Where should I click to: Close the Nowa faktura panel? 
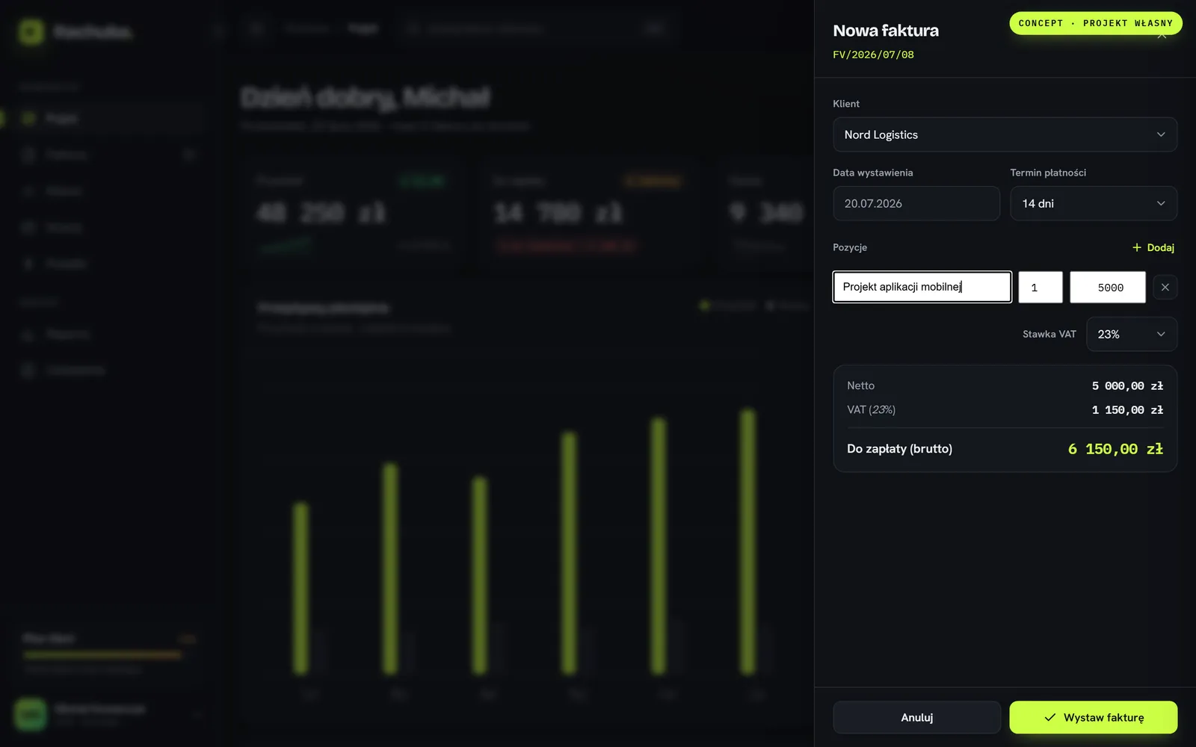(x=1162, y=36)
